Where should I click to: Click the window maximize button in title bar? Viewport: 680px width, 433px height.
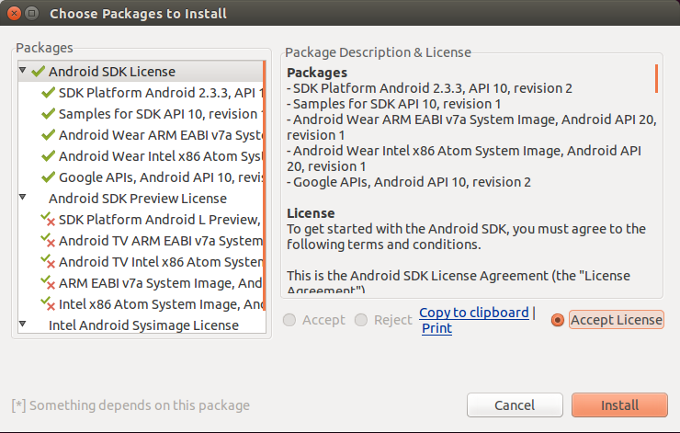click(x=31, y=14)
